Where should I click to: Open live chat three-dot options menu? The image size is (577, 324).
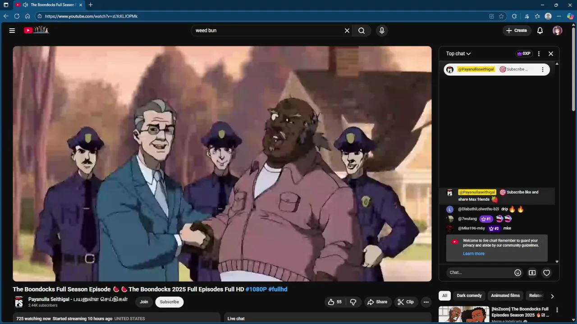539,54
